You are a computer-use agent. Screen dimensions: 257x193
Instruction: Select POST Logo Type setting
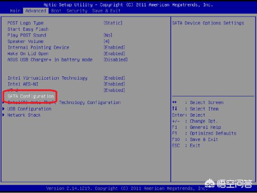point(25,23)
